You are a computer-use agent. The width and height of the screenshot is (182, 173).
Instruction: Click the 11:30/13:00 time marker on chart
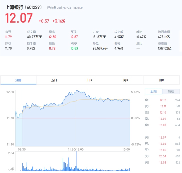76,149
